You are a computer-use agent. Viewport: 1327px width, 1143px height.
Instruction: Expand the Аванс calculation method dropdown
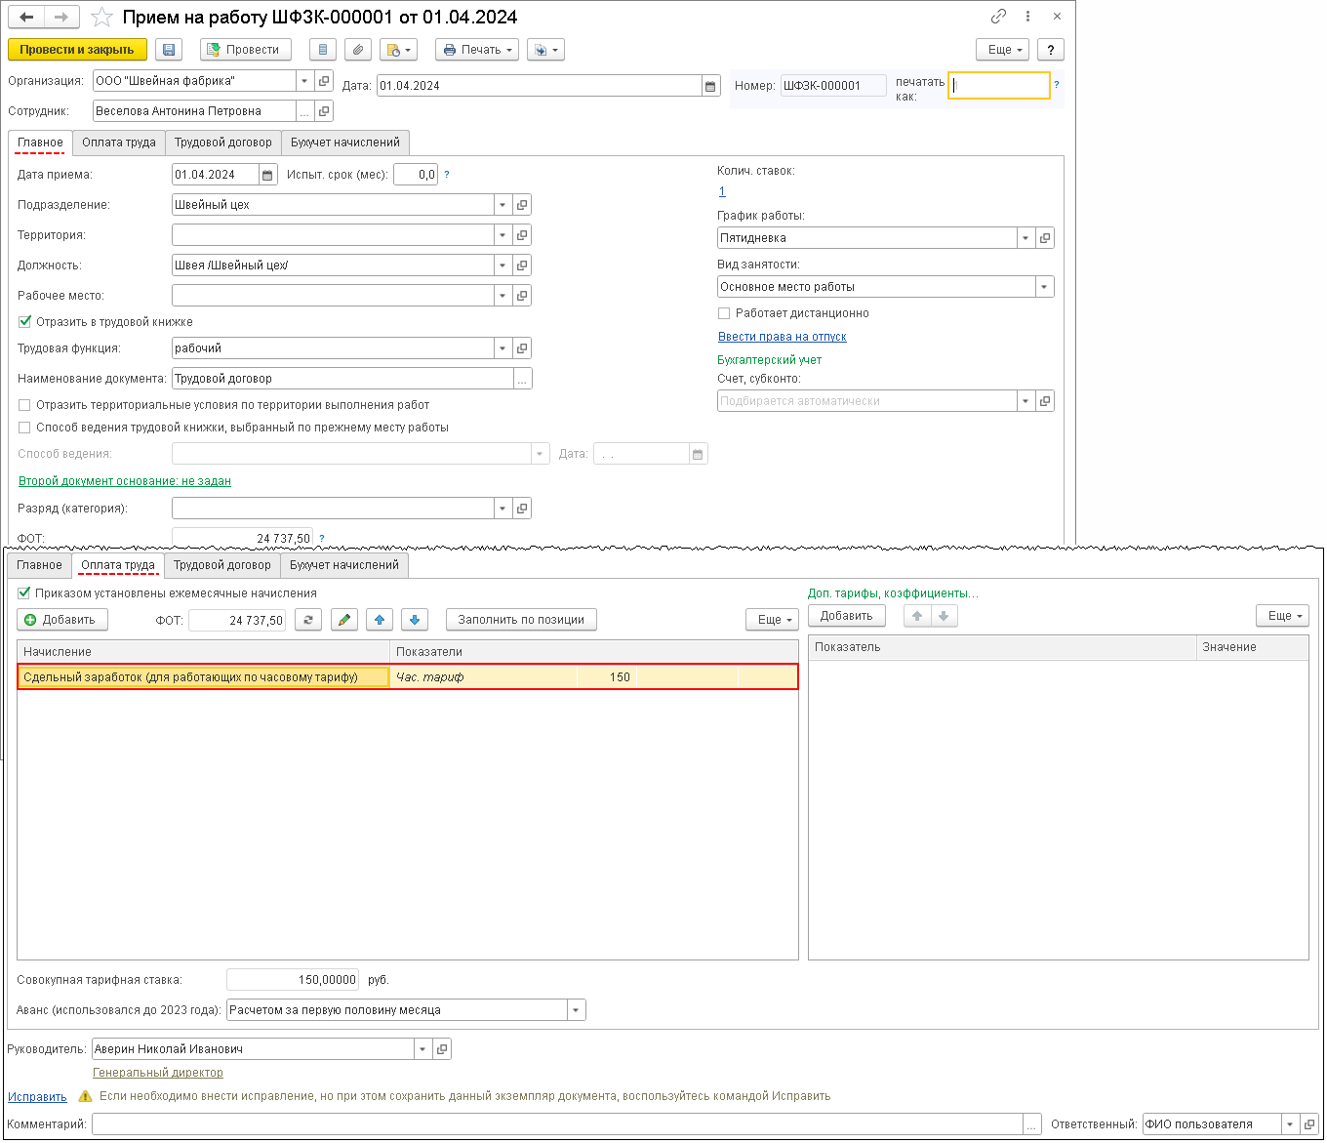point(577,1010)
